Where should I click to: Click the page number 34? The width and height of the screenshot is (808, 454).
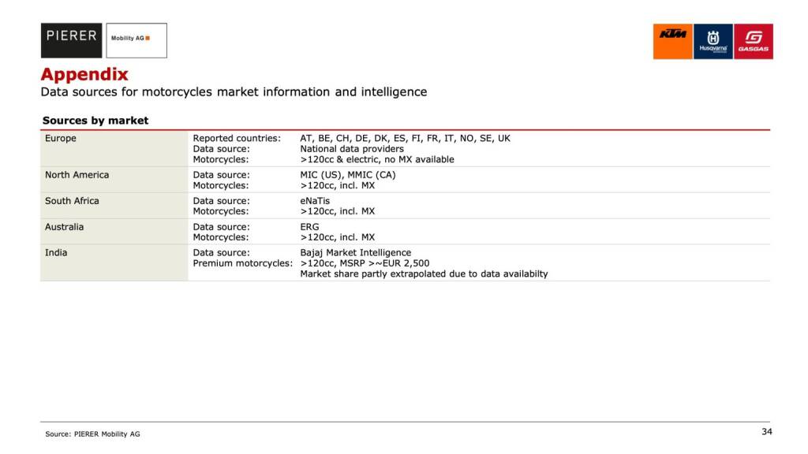(x=767, y=431)
